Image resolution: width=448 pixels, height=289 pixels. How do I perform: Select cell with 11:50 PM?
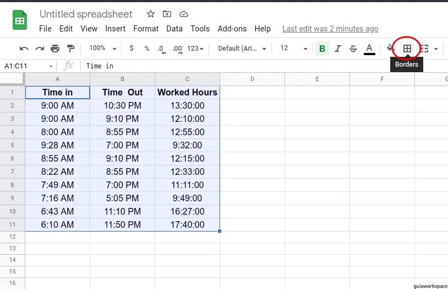[x=122, y=224]
